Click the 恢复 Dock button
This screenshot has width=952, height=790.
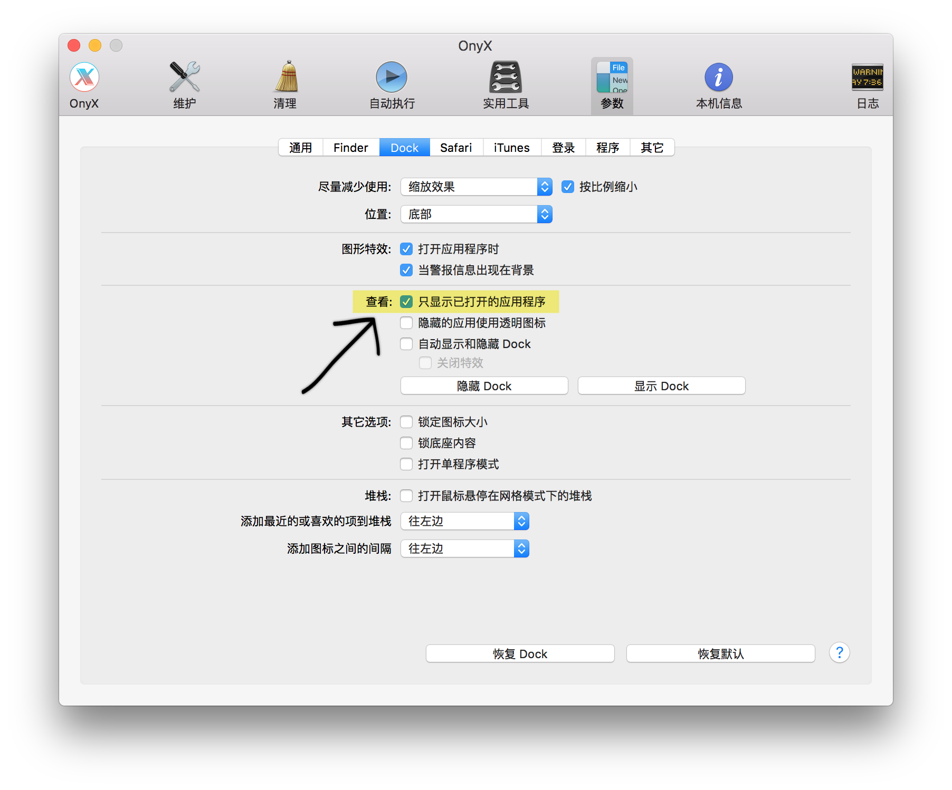pyautogui.click(x=520, y=654)
